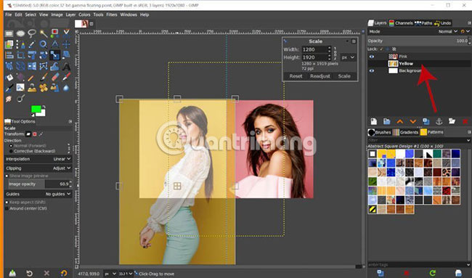Raise the selected layer with up arrow
The width and height of the screenshot is (472, 278).
pyautogui.click(x=400, y=121)
